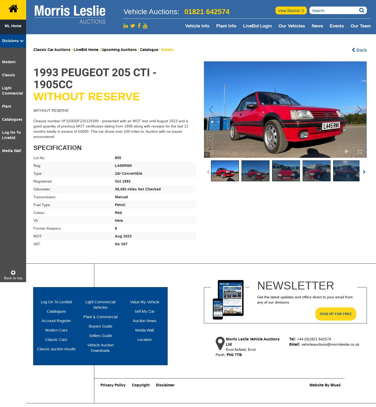Show previous image in main gallery
Screen dimensions: 376x407
[x=211, y=110]
